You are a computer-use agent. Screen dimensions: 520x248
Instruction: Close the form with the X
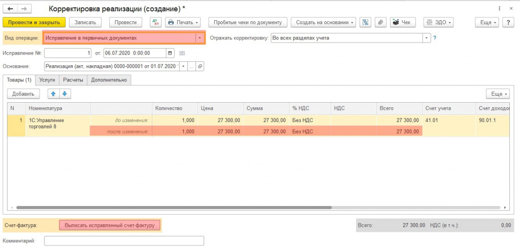tap(511, 9)
